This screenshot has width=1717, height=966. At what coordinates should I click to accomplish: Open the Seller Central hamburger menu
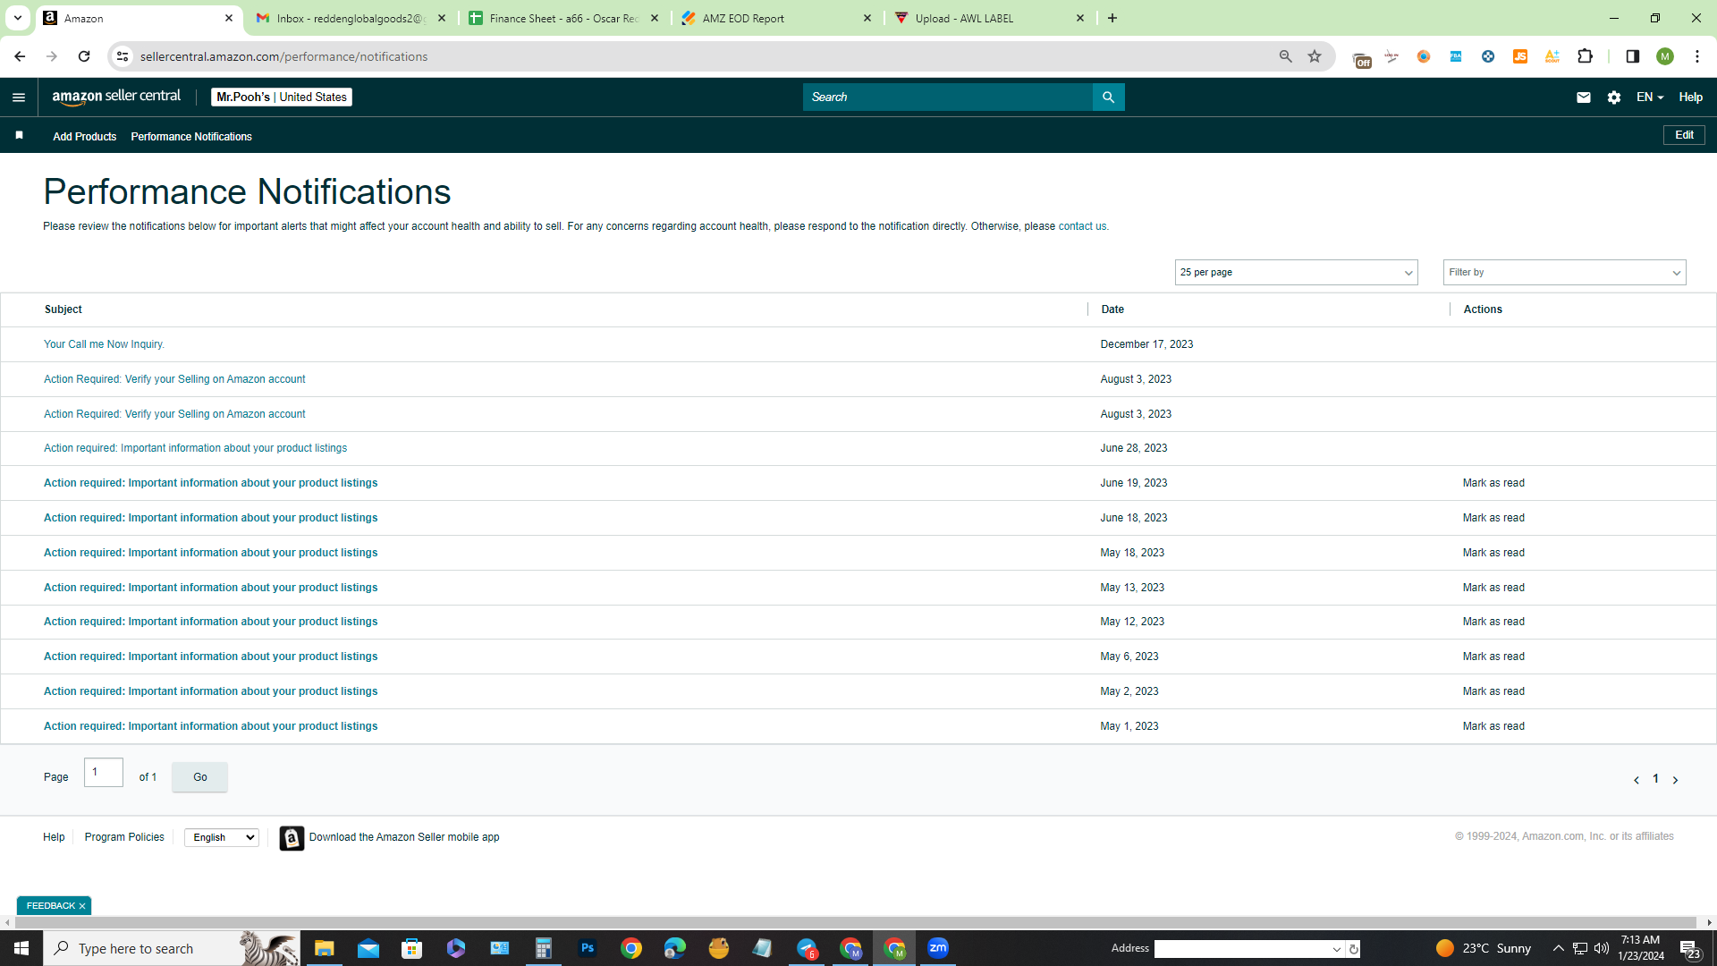pos(19,97)
